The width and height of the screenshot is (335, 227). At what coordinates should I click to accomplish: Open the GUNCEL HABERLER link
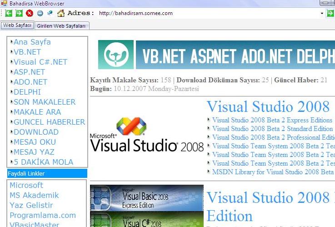click(50, 122)
